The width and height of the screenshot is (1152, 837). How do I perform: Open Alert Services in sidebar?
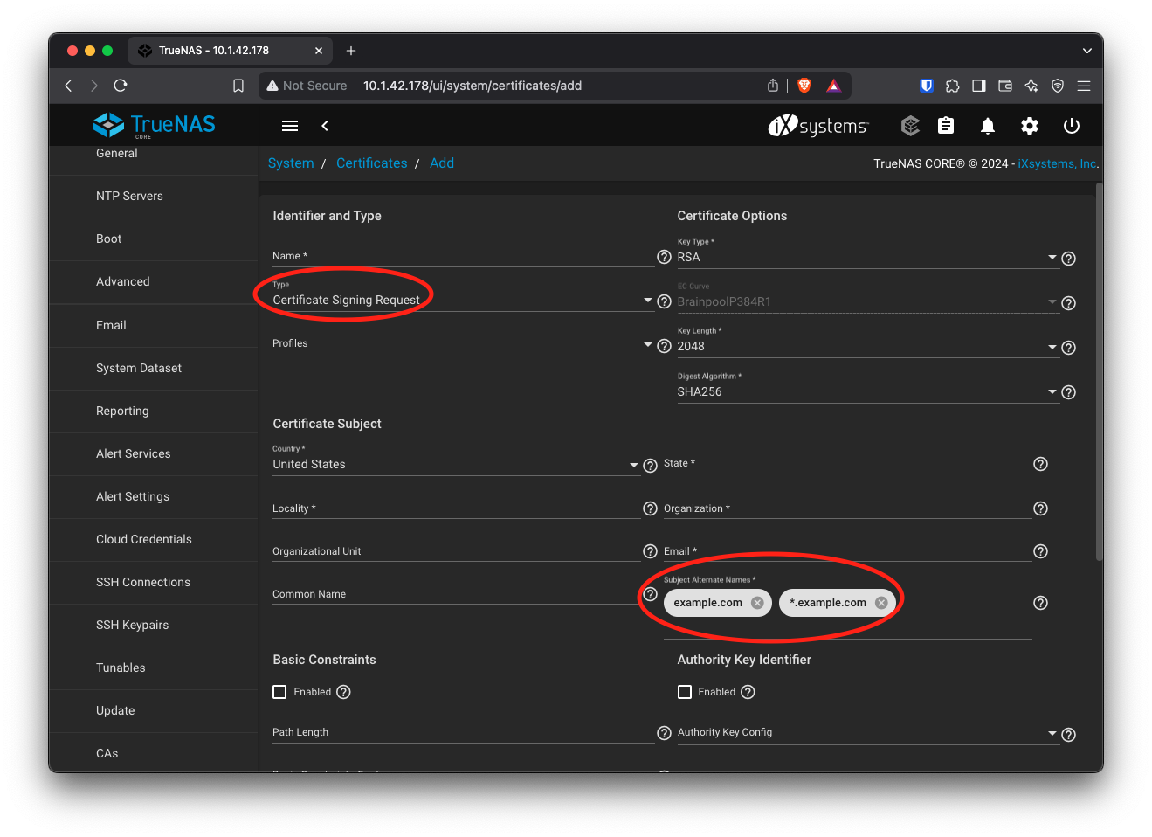(x=154, y=453)
